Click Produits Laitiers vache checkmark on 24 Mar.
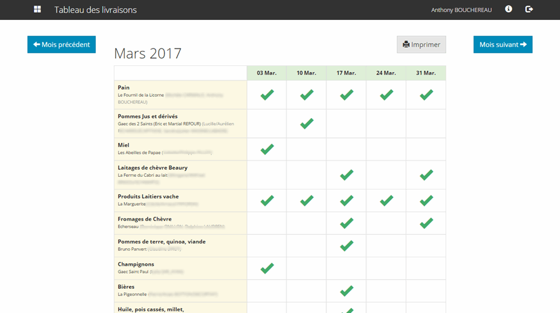Screen dimensions: 560x313 click(x=386, y=200)
